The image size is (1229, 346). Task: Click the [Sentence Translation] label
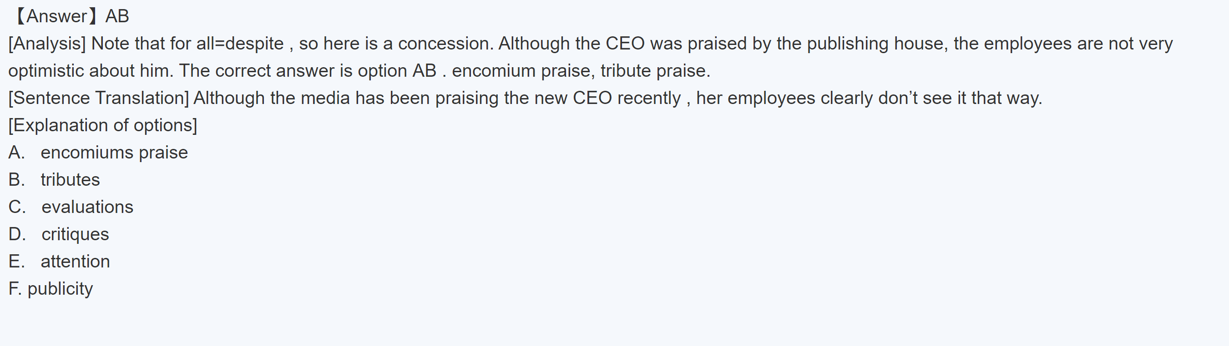tap(99, 98)
